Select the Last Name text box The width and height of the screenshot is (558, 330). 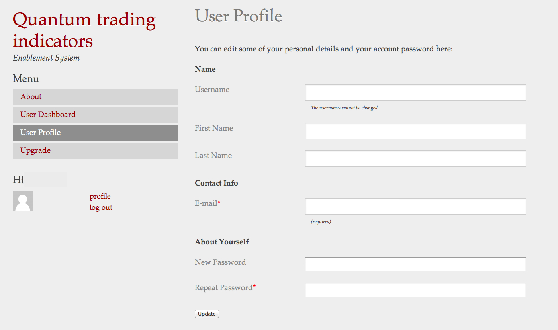pos(415,159)
